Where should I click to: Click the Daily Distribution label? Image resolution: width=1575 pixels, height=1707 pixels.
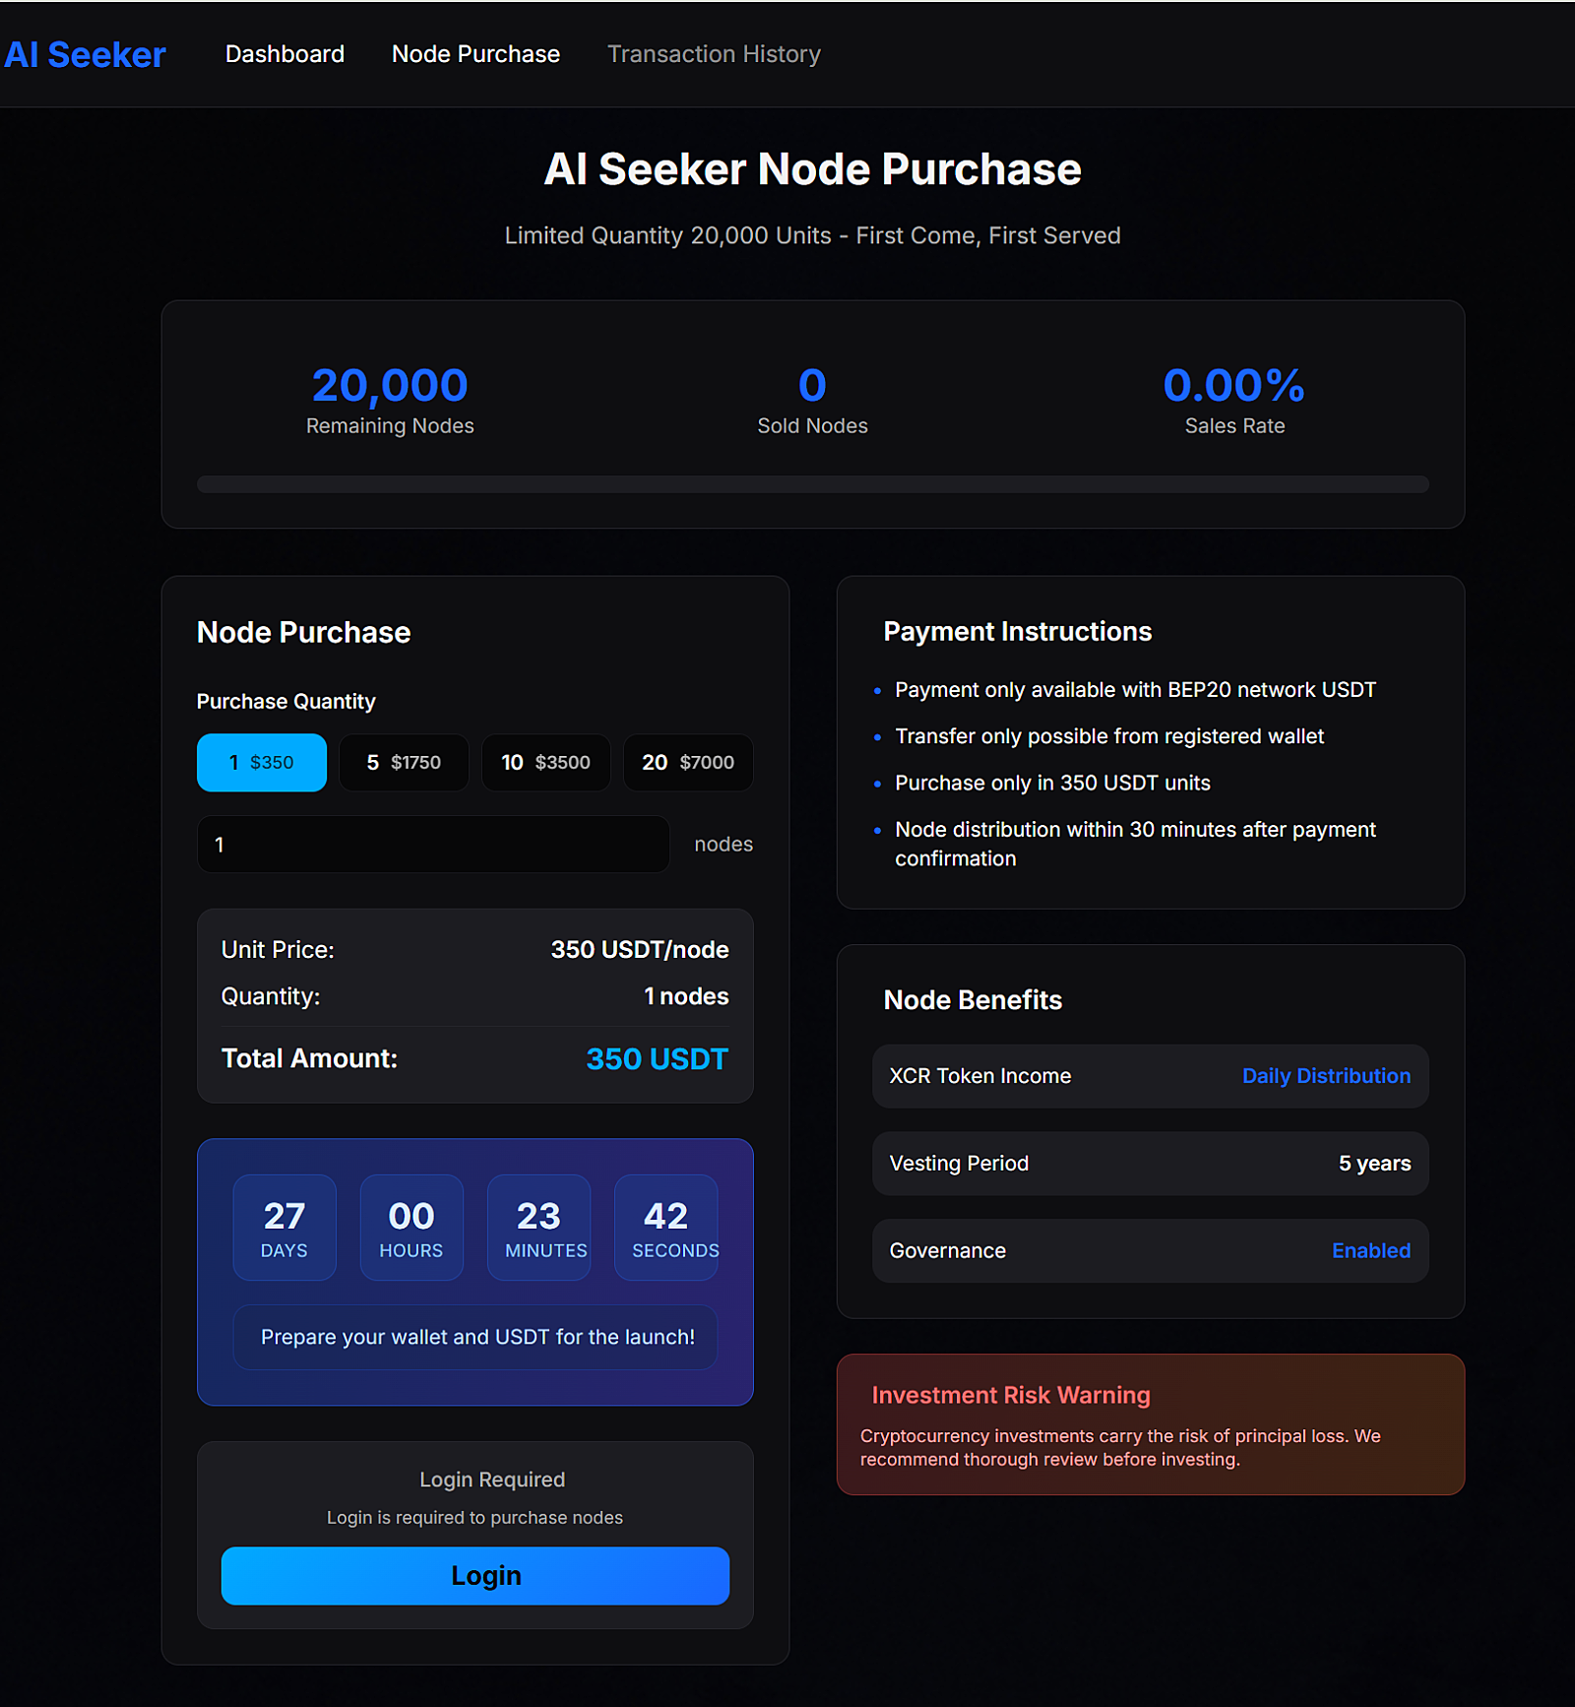tap(1326, 1076)
